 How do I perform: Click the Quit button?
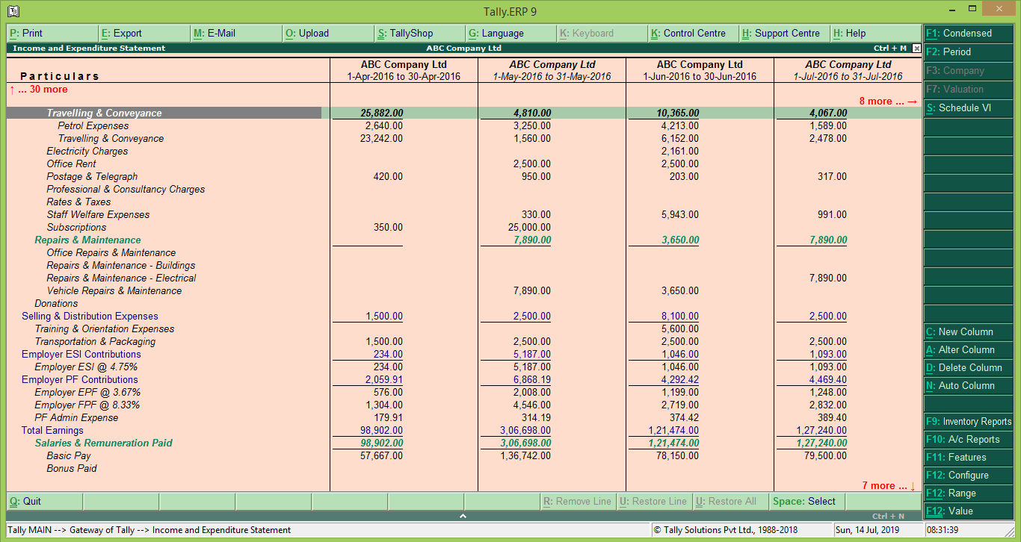click(45, 502)
